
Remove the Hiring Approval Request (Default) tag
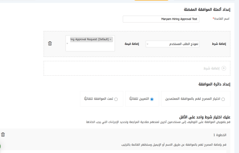point(111,40)
